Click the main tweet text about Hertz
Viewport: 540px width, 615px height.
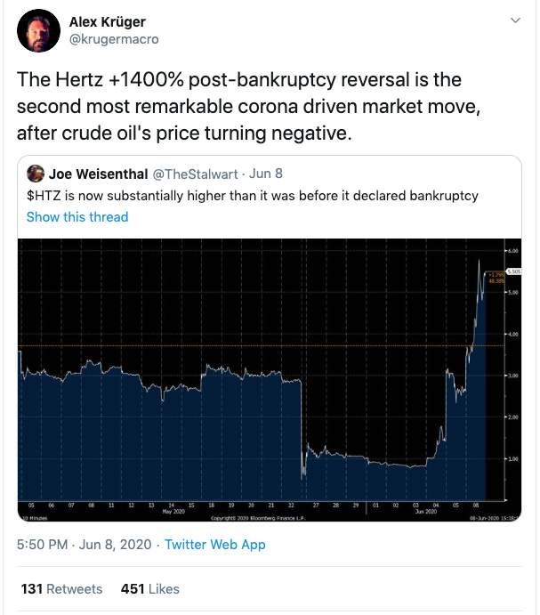(248, 106)
